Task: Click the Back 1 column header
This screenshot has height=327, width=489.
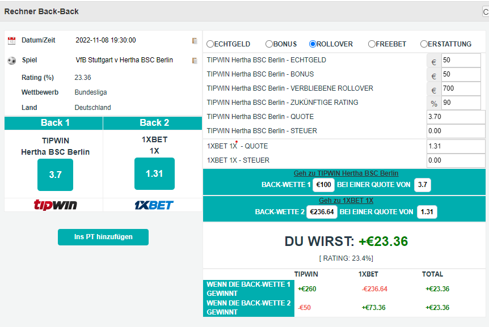Action: 54,123
